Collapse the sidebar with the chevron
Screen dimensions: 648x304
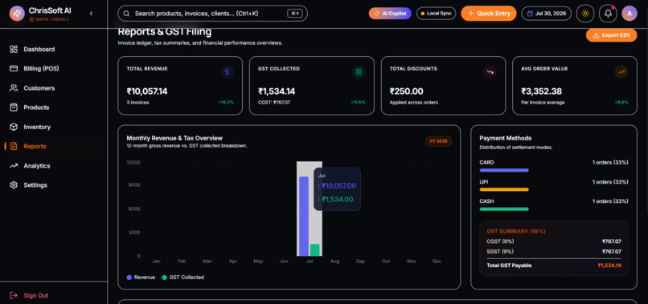click(91, 14)
